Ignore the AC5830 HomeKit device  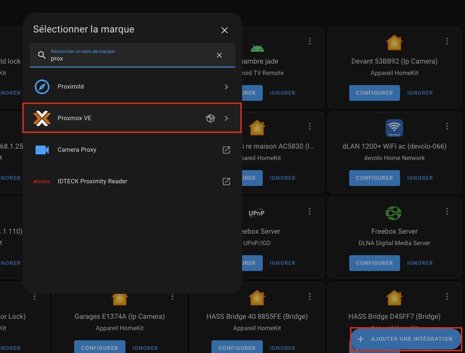click(x=283, y=178)
